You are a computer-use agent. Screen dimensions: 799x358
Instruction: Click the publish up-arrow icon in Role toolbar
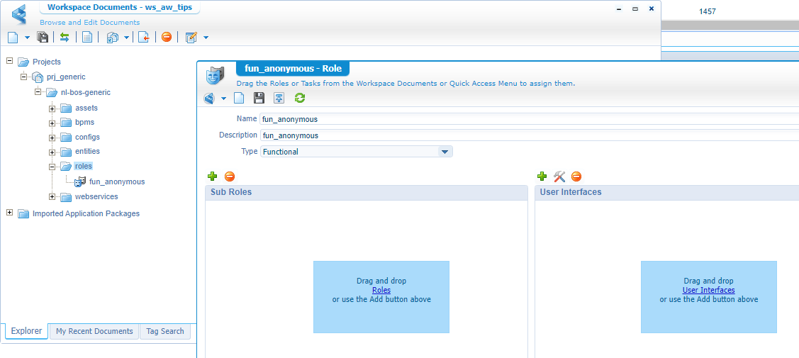tap(279, 99)
